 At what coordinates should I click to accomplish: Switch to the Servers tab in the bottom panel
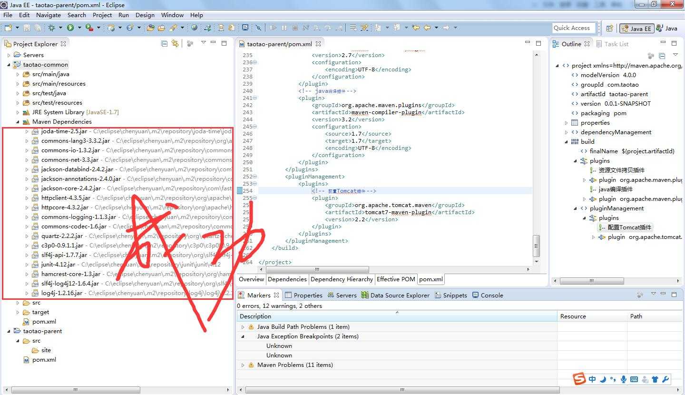click(342, 295)
